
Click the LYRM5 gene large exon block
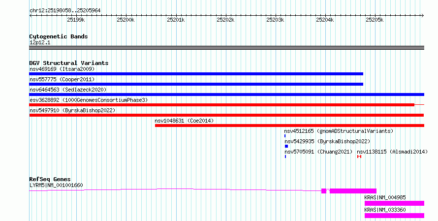pos(353,191)
